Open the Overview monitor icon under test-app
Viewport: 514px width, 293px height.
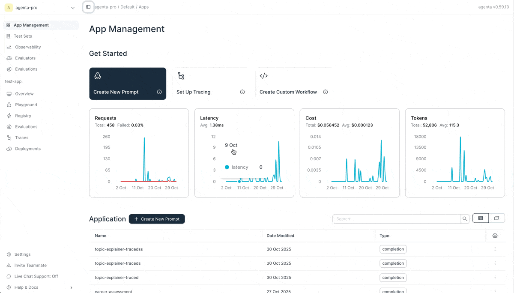click(x=9, y=93)
